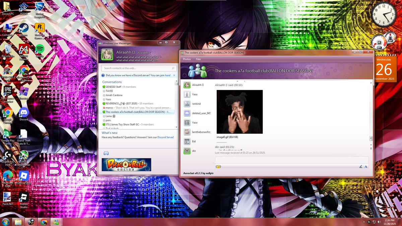Click the handwriting pen icon in chat toolbar
This screenshot has height=226, width=402.
[361, 166]
